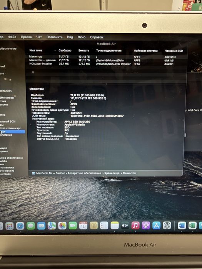
Task: Open Contacts app in the dock
Action: click(94, 226)
